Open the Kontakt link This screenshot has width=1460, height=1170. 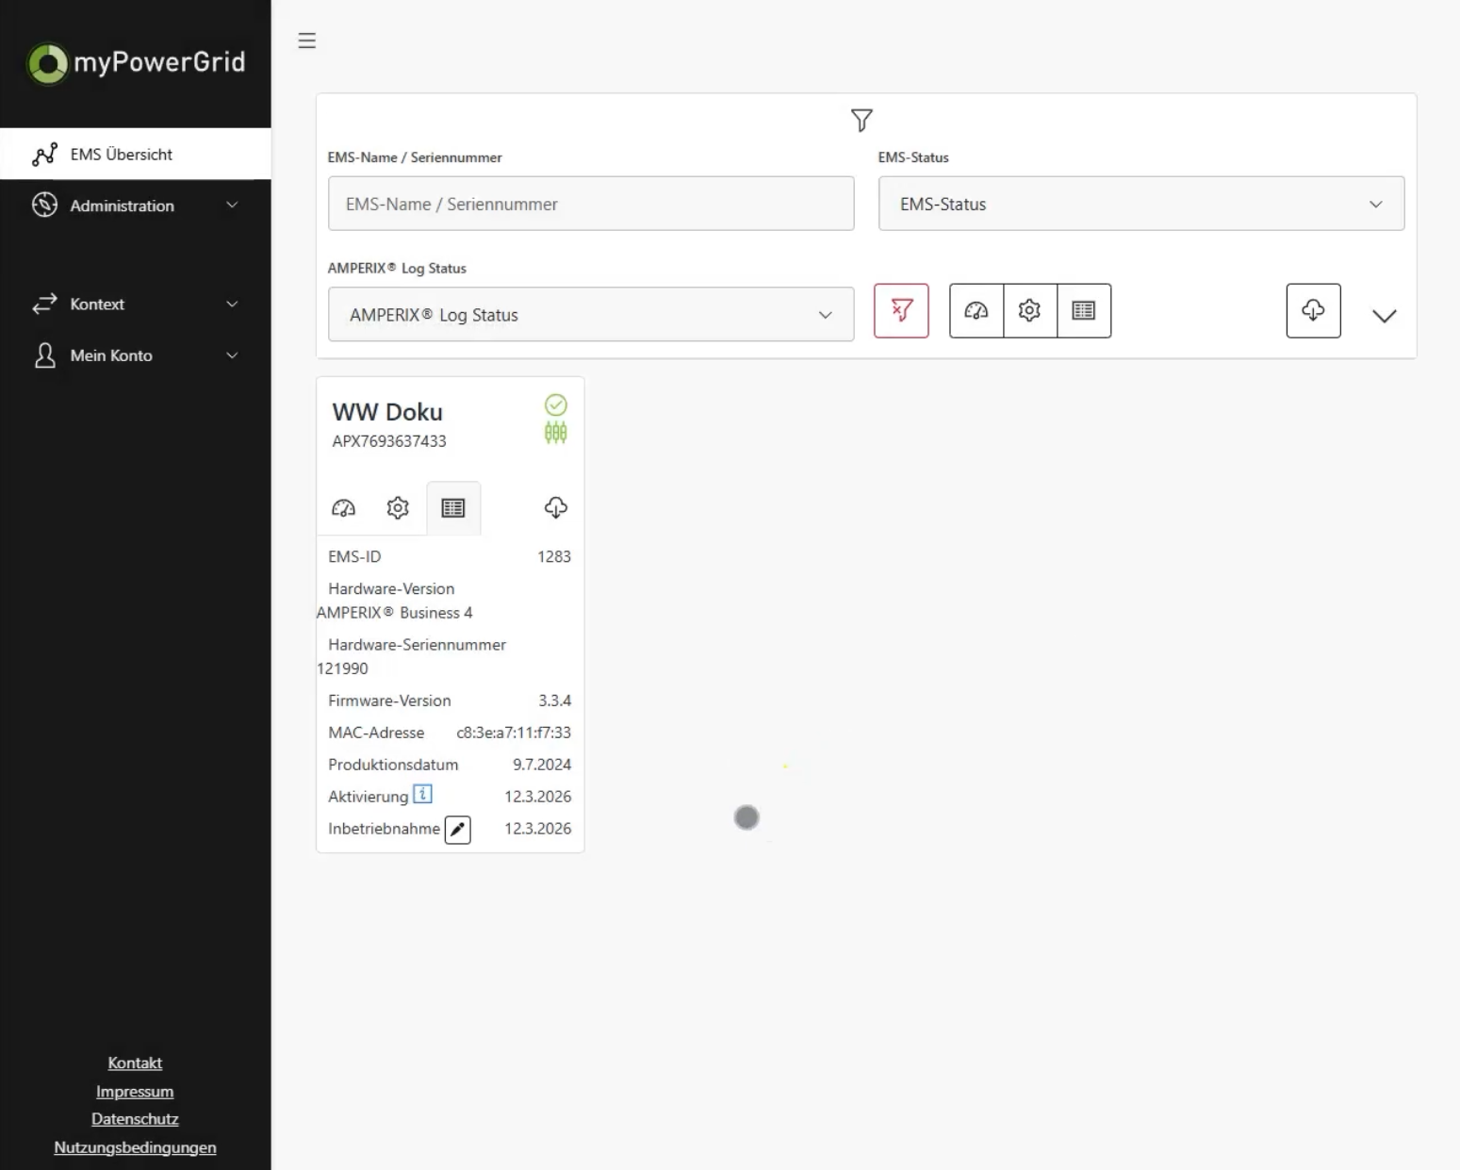[135, 1063]
